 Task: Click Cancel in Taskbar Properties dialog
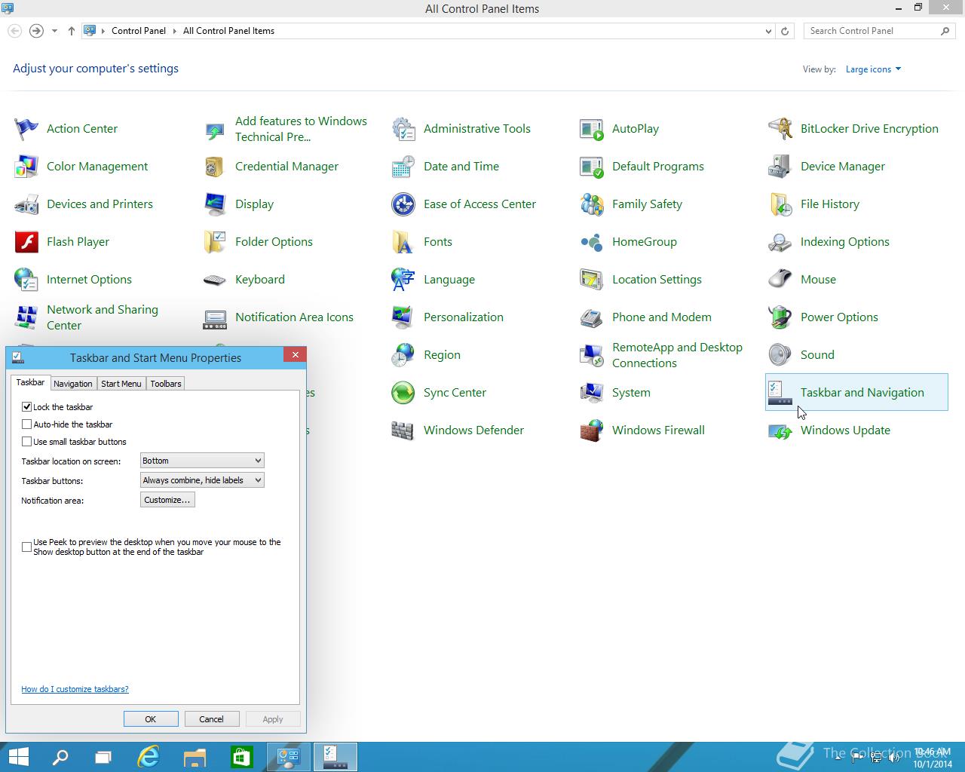(211, 719)
